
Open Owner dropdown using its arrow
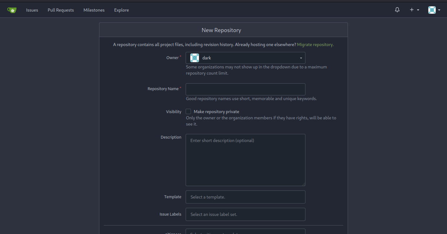tap(301, 58)
